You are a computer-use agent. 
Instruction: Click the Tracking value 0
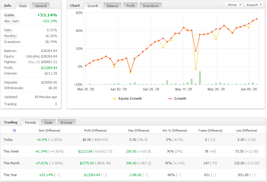[x=56, y=104]
